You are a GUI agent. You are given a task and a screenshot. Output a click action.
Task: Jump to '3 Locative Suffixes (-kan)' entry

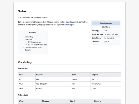[x=33, y=47]
